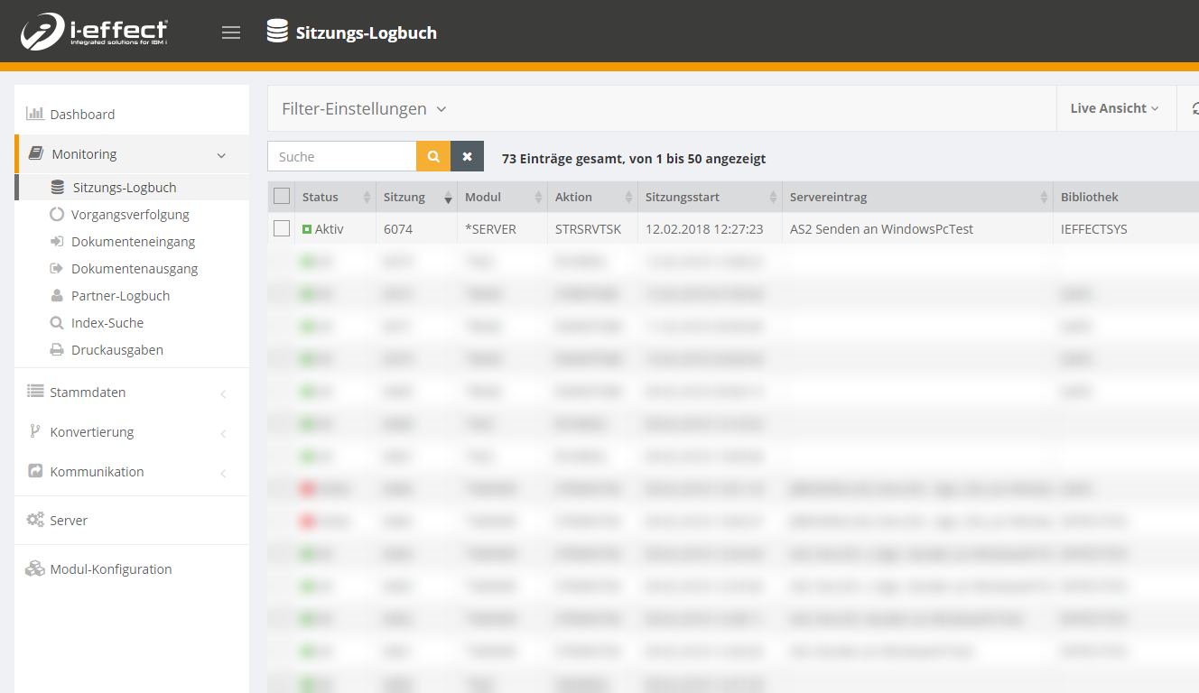Toggle the select-all checkbox in table header
Viewport: 1199px width, 693px height.
coord(282,196)
